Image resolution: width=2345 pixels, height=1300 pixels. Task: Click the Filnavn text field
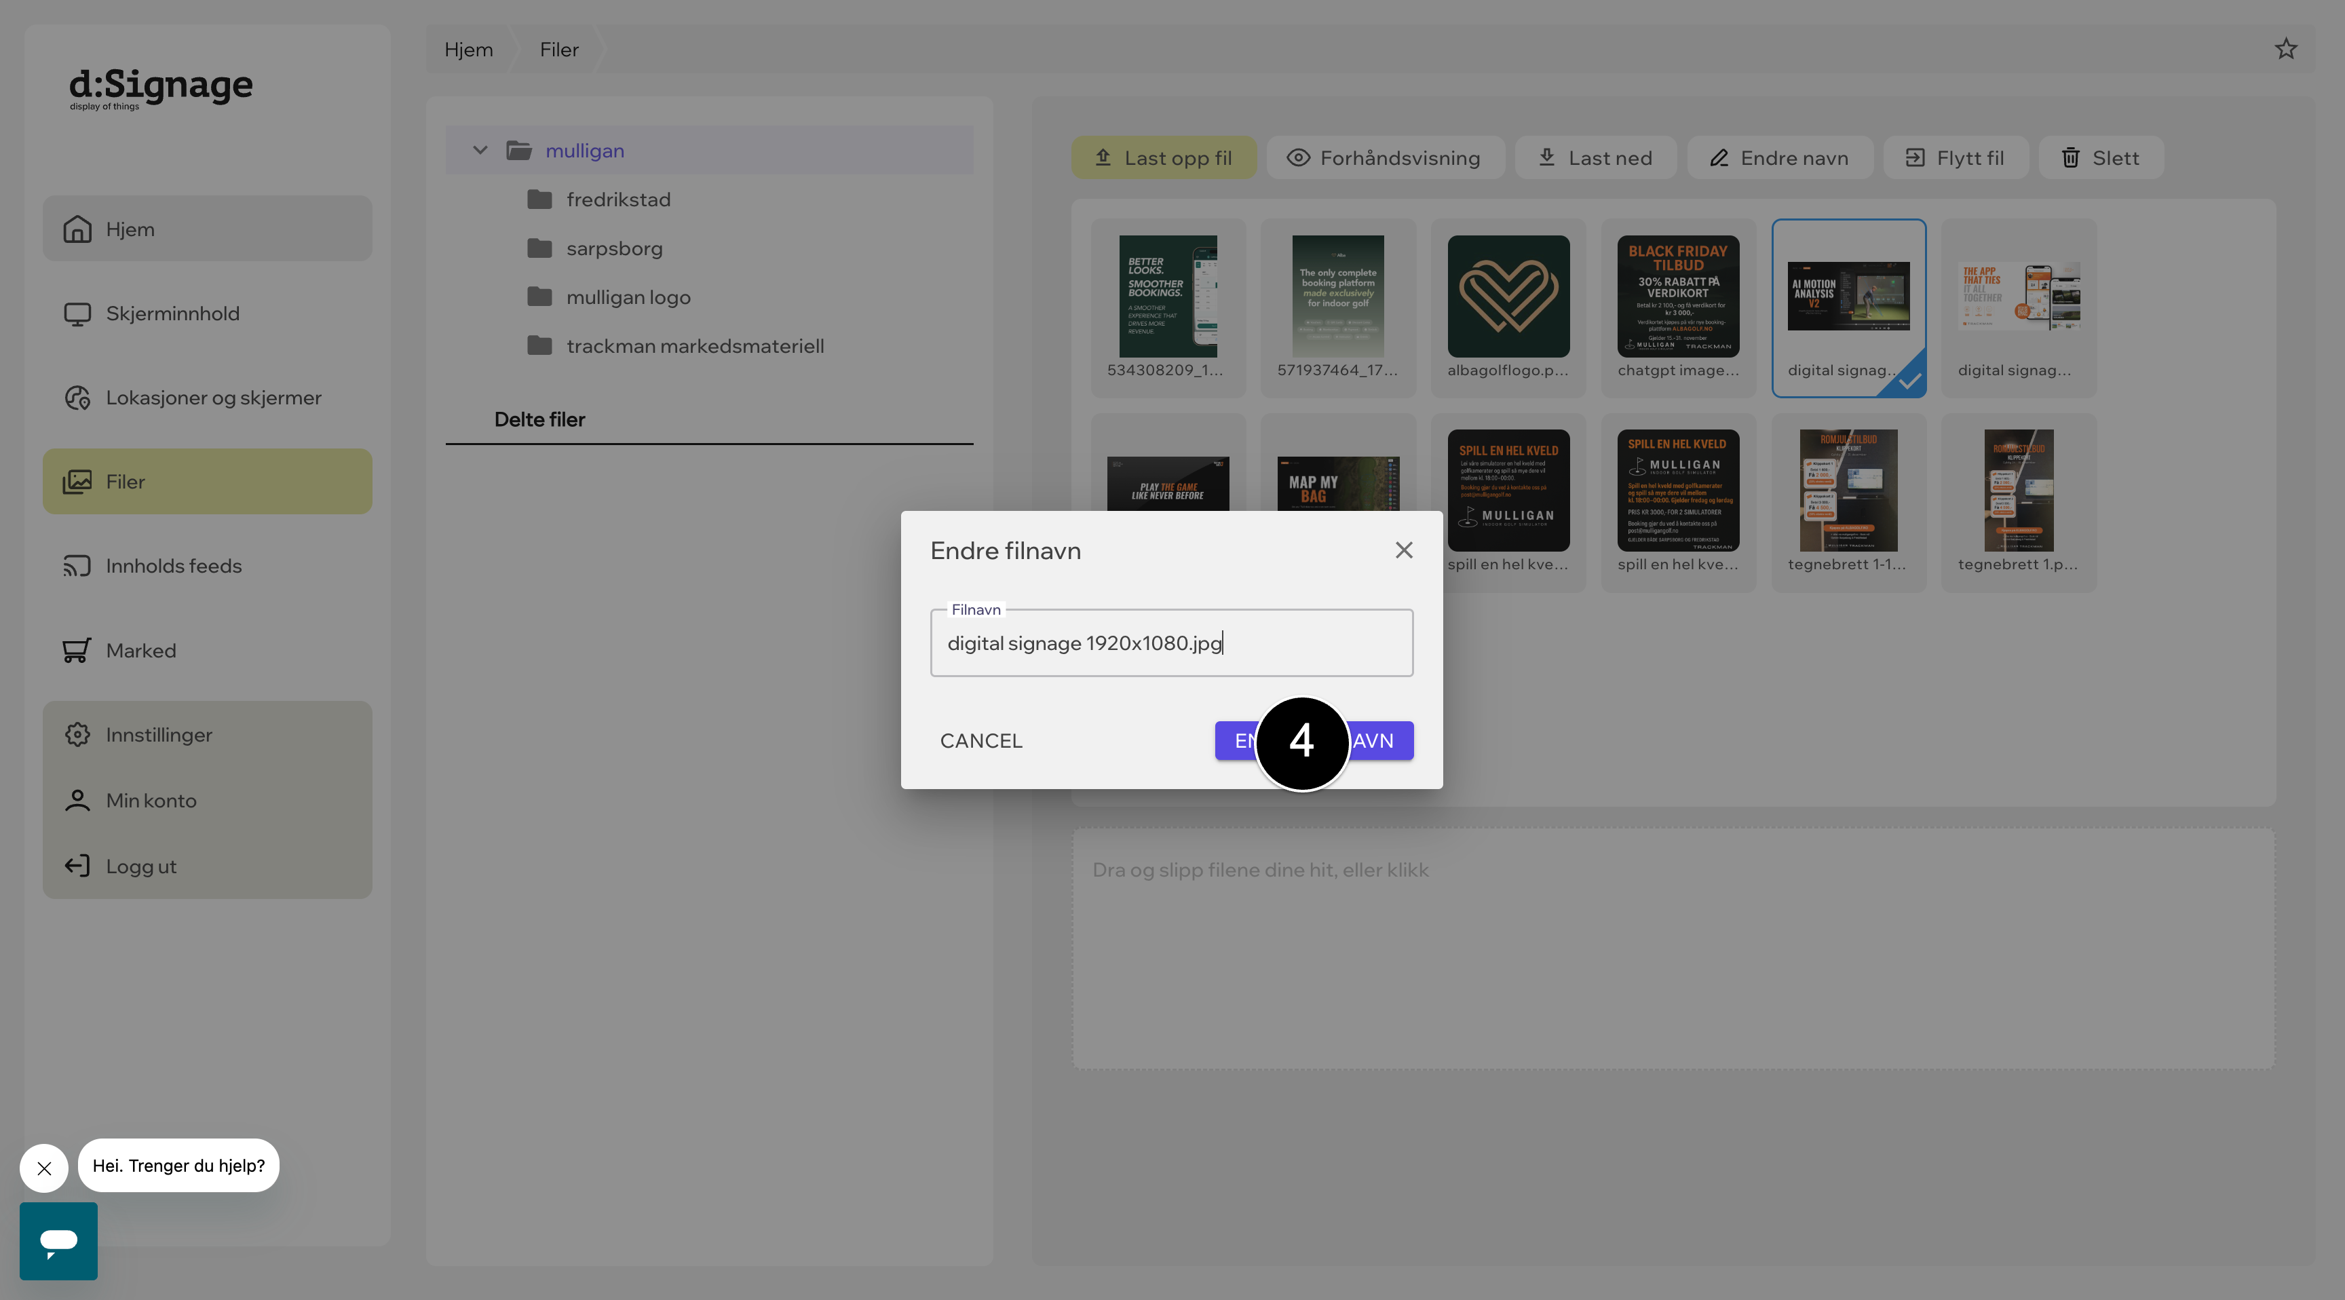1172,643
